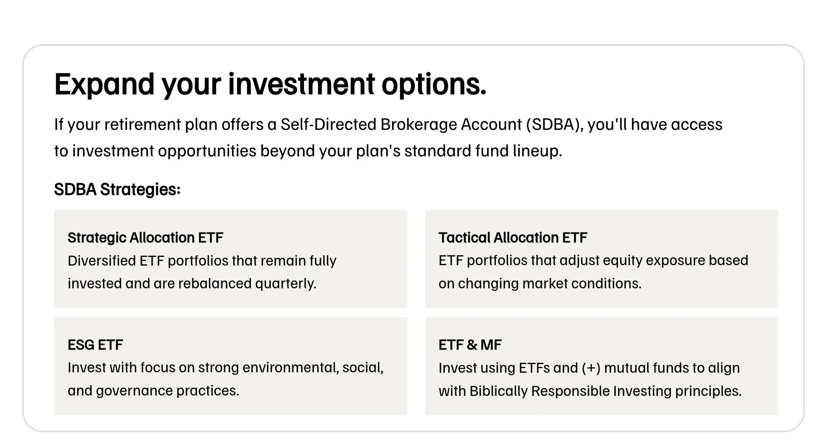Image resolution: width=827 pixels, height=441 pixels.
Task: Click the Strategic Allocation ETF card title
Action: coord(145,237)
